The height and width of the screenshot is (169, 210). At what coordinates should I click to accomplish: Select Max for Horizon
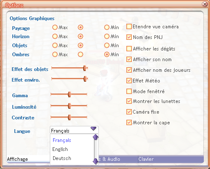pos(55,37)
